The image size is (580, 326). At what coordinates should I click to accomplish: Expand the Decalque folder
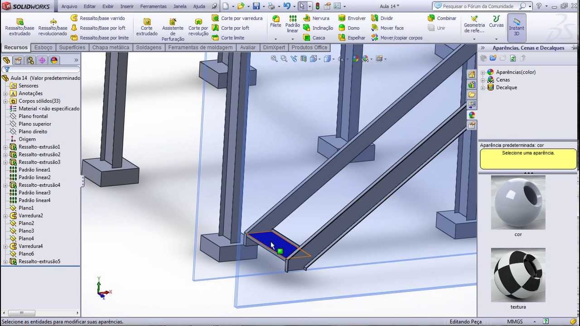tap(483, 88)
